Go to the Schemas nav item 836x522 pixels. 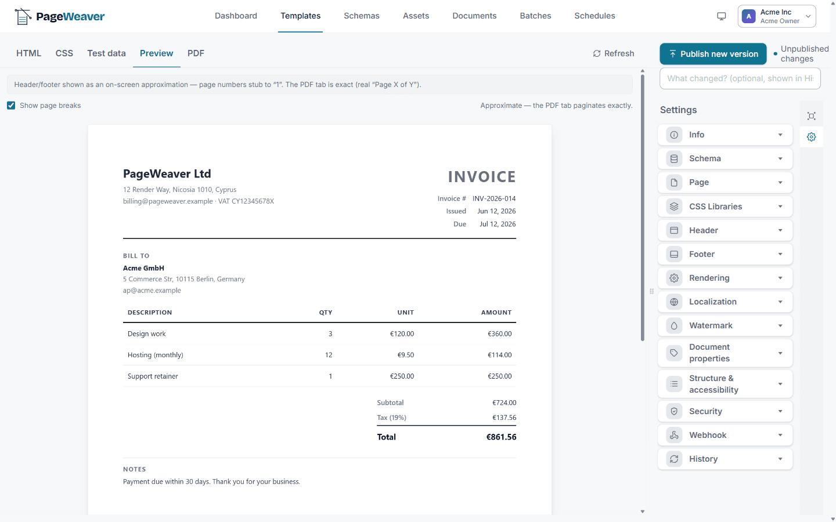(x=362, y=16)
